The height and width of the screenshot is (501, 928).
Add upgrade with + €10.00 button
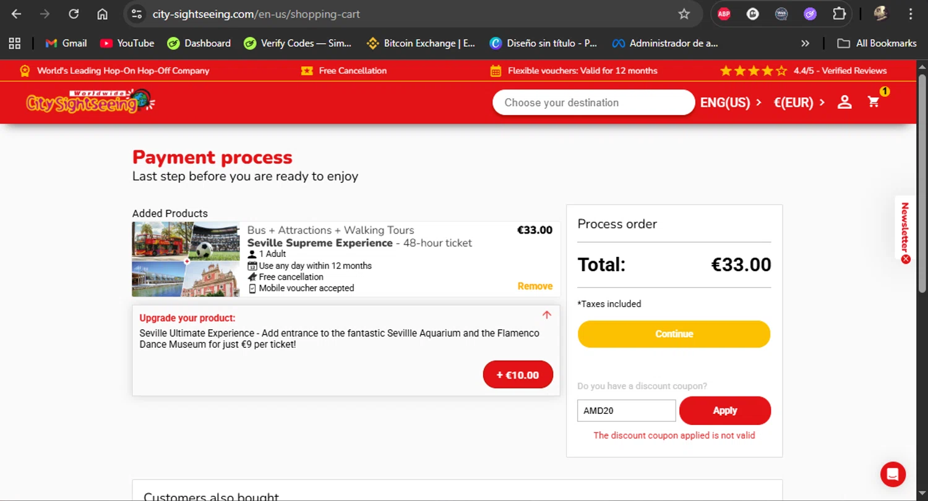click(x=518, y=374)
